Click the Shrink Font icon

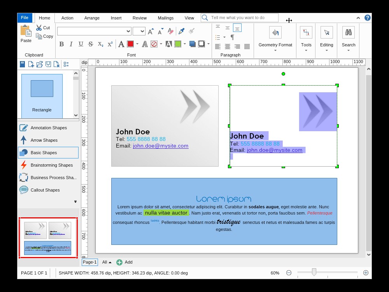tap(161, 31)
